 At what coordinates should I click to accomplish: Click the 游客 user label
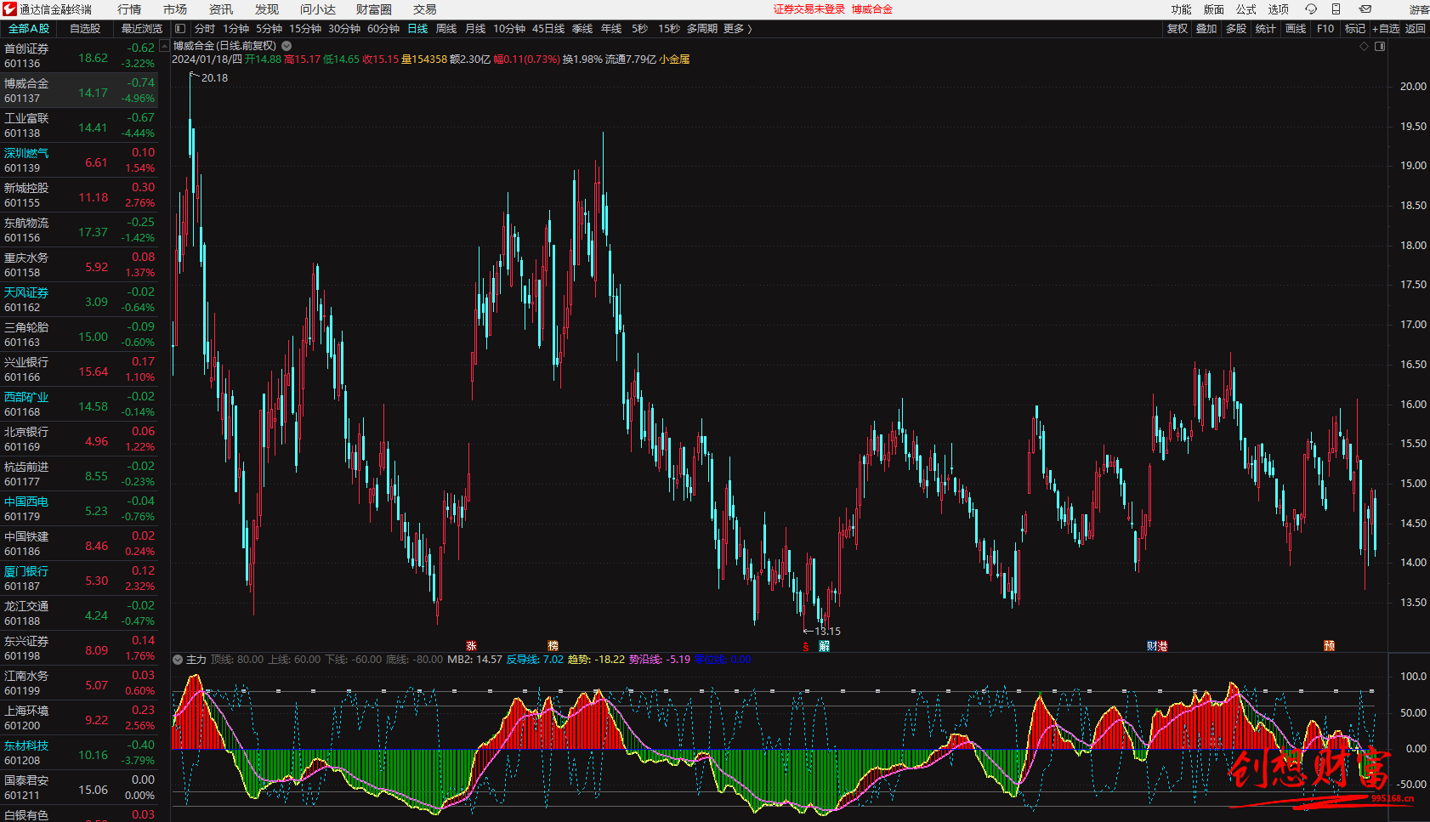coord(1419,9)
